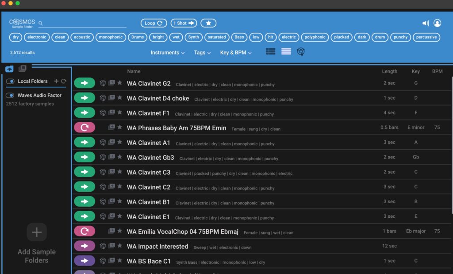
Task: Open the Key & BPM dropdown
Action: pos(236,53)
